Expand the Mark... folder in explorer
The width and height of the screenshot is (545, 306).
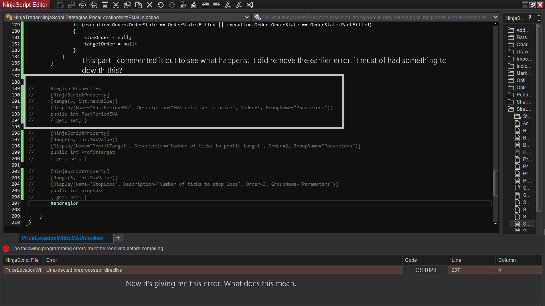point(519,73)
